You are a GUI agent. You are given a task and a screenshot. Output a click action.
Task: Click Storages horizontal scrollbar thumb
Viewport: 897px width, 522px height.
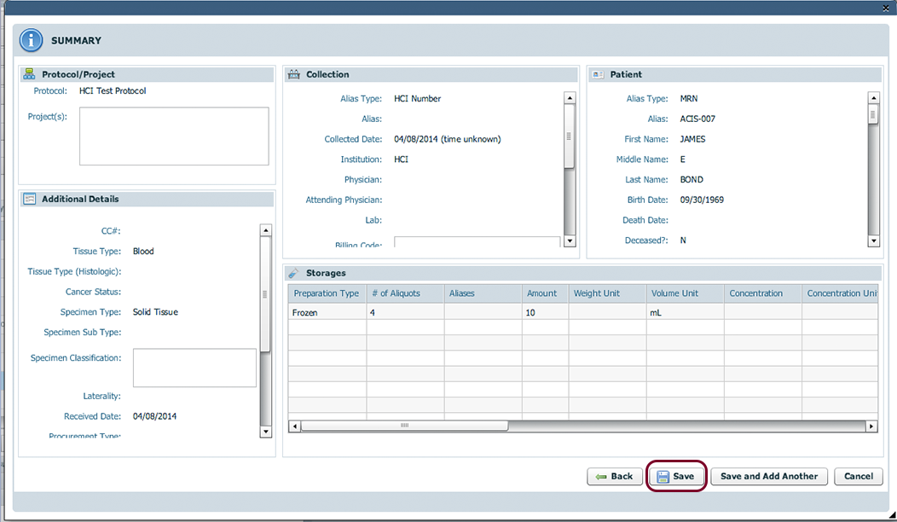404,426
